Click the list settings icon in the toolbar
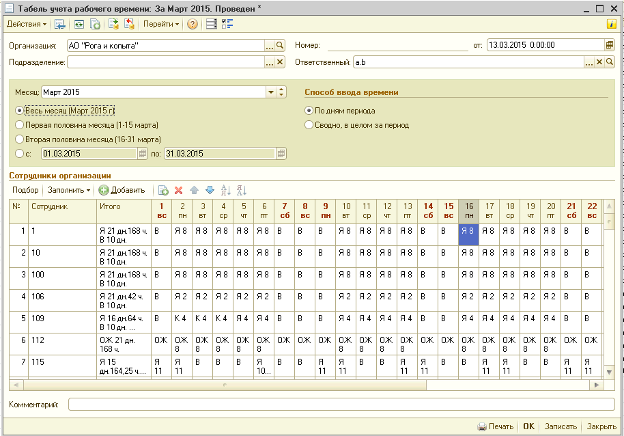Viewport: 624px width, 436px height. [212, 25]
